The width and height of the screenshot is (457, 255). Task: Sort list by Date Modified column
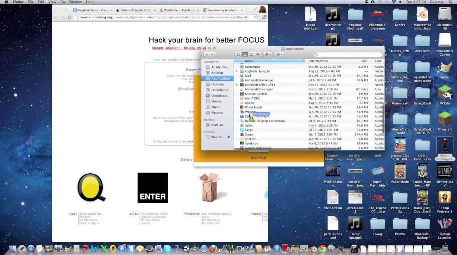pos(318,61)
